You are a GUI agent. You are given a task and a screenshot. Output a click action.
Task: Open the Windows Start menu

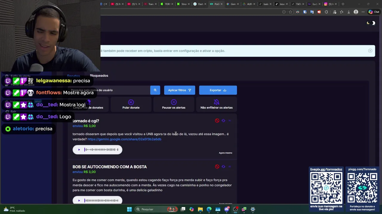click(129, 209)
